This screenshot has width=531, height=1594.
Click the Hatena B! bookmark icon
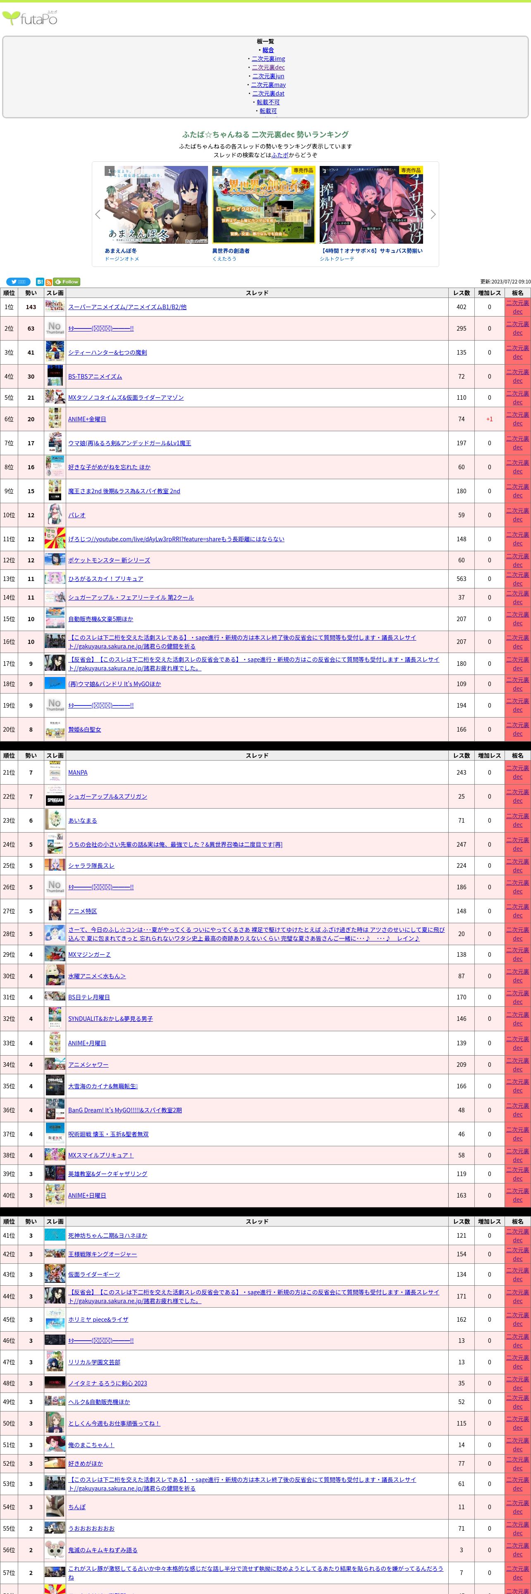click(x=40, y=281)
